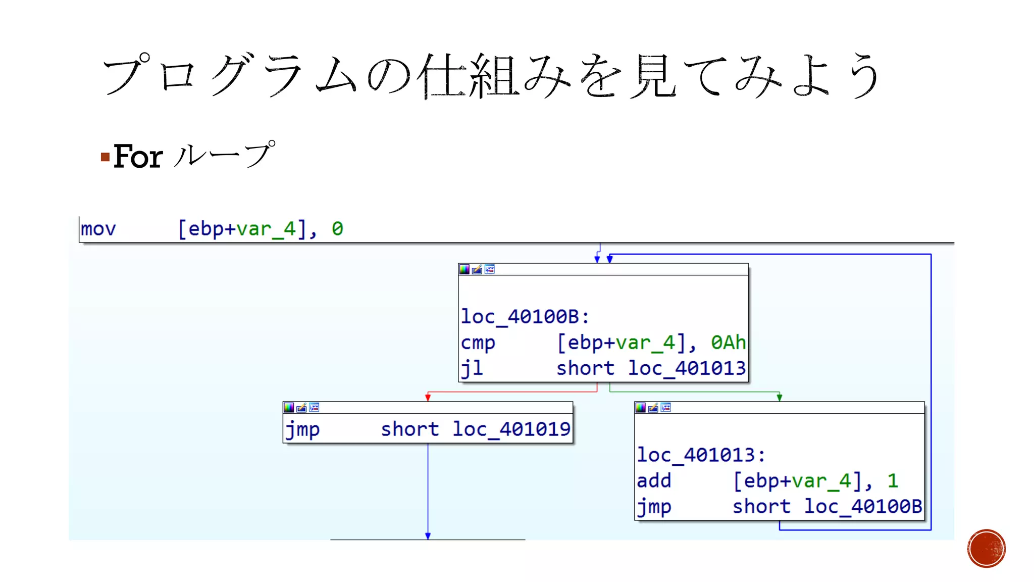Select the loc_40100B: label
The height and width of the screenshot is (582, 1034).
tap(525, 317)
